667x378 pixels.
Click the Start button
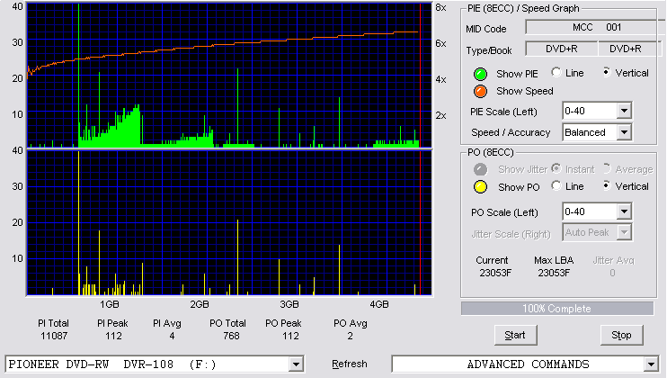(516, 336)
